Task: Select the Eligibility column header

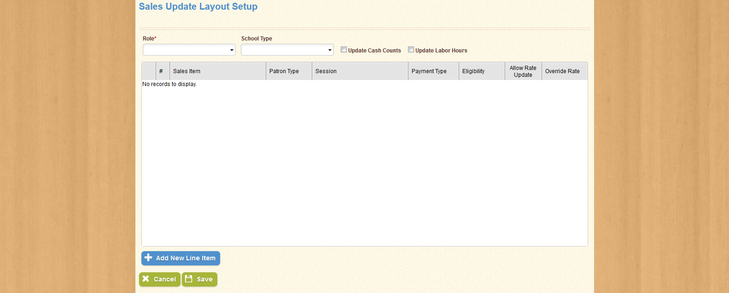Action: [473, 71]
